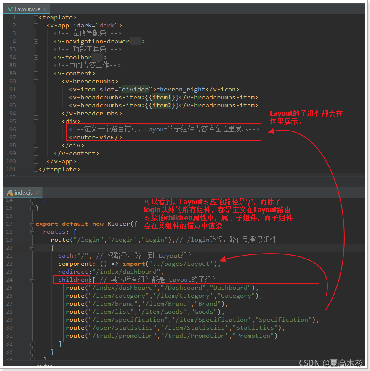Collapse the export default Router fold on line 17
Image resolution: width=370 pixels, height=371 pixels.
[33, 224]
